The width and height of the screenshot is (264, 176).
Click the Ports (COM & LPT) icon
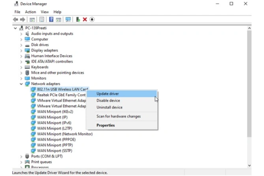[27, 156]
